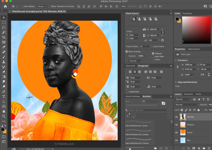The image size is (212, 150).
Task: Open the Swatches tab
Action: 187,13
